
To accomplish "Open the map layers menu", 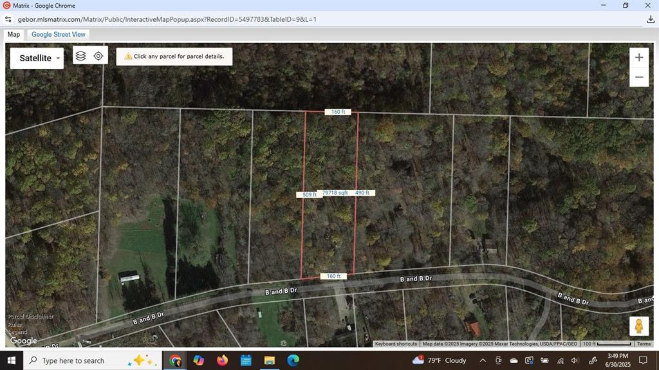I will (x=80, y=56).
